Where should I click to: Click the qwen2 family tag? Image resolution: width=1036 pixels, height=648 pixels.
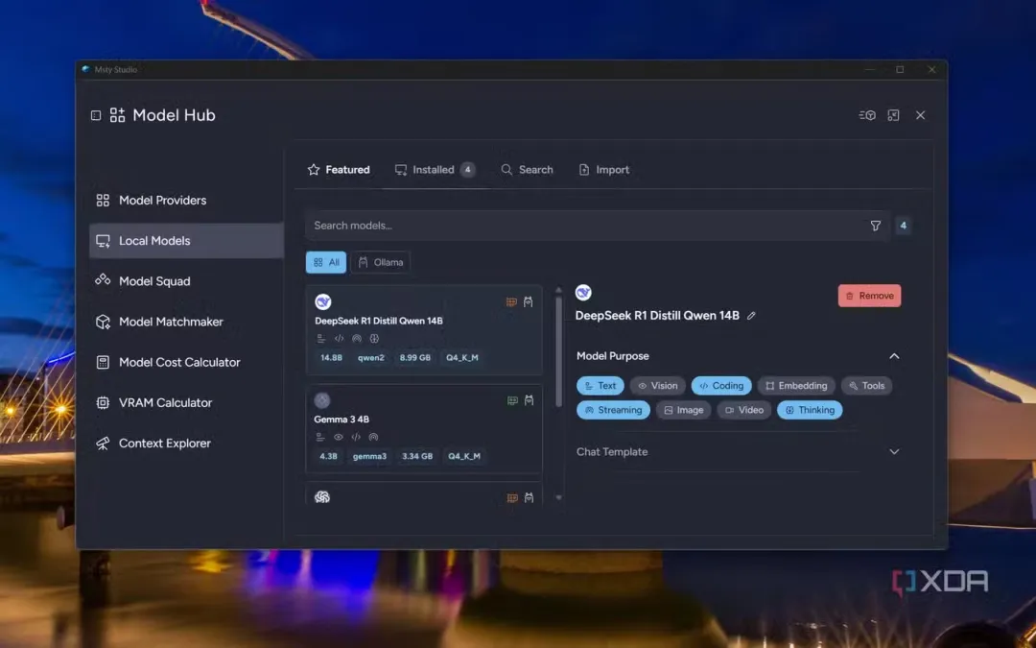coord(370,358)
